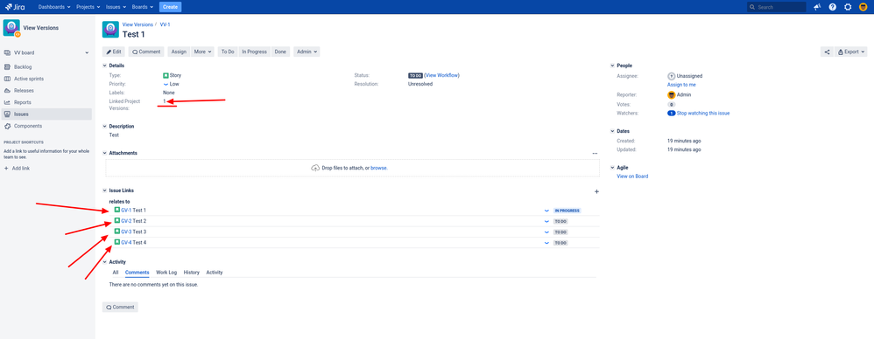Transition issue to Done
Image resolution: width=874 pixels, height=339 pixels.
tap(280, 52)
